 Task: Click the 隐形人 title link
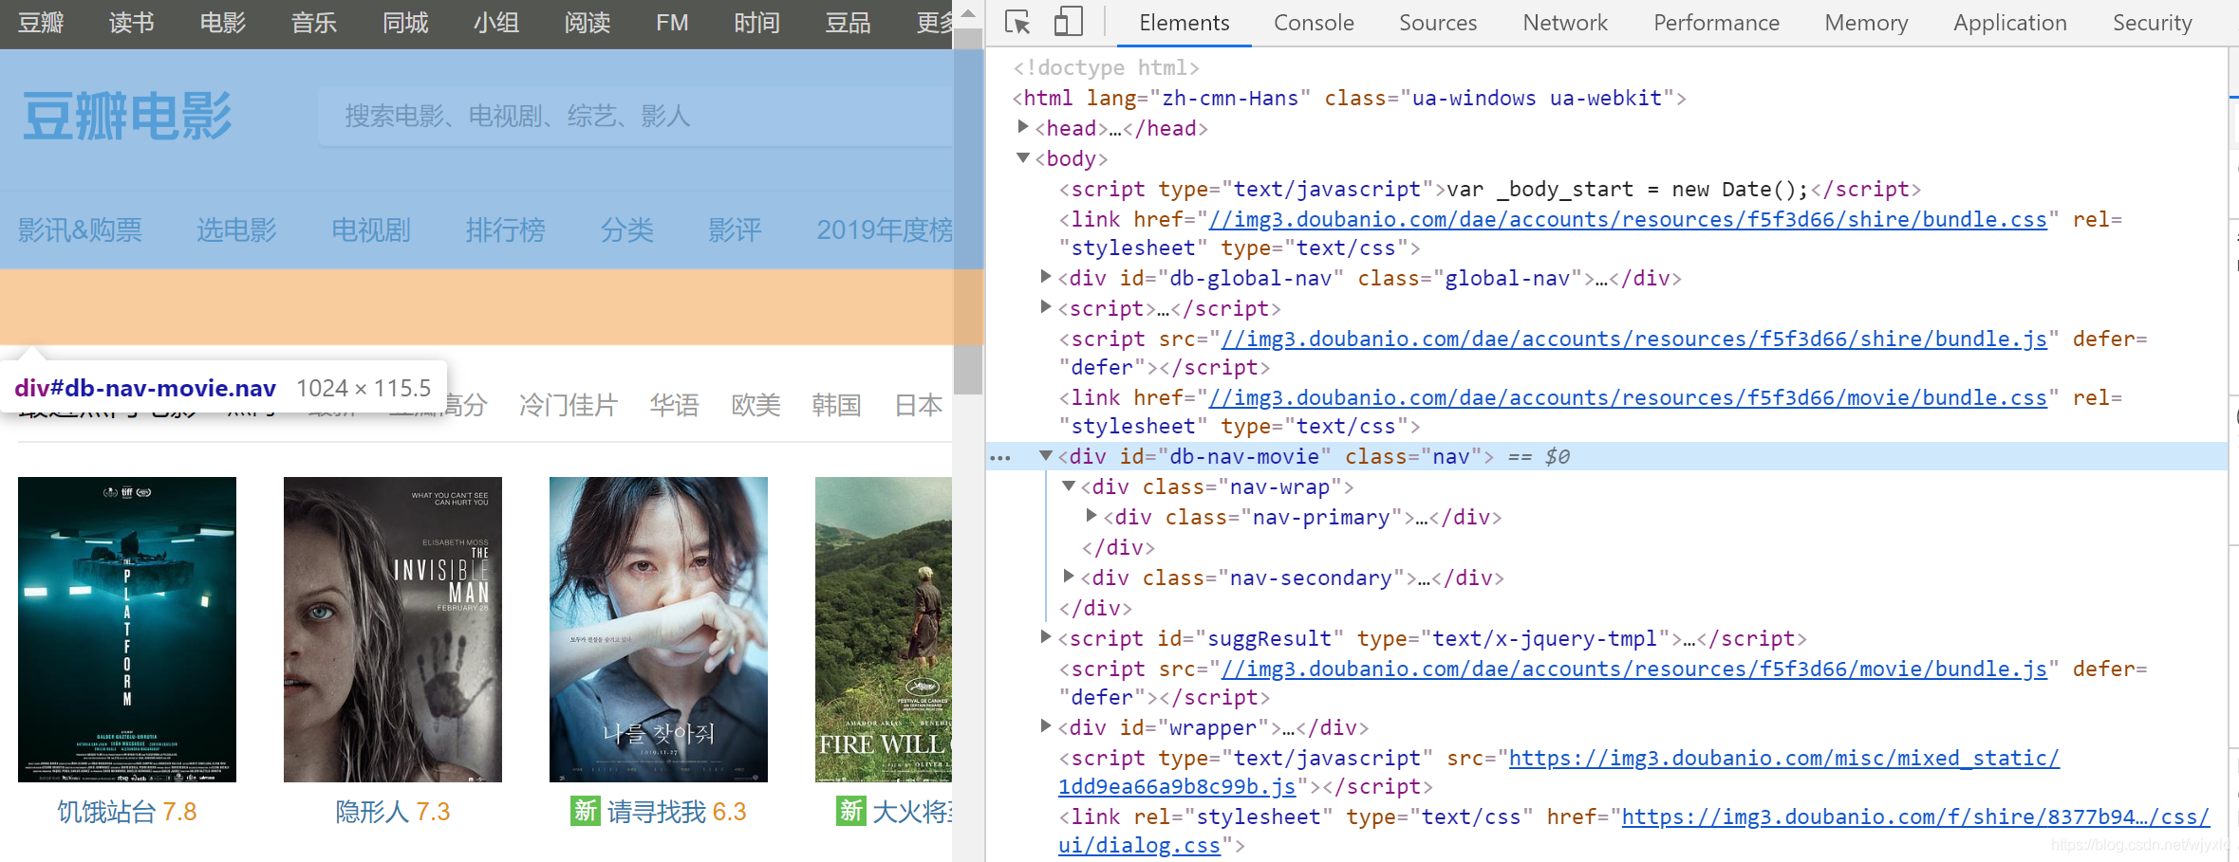(372, 812)
